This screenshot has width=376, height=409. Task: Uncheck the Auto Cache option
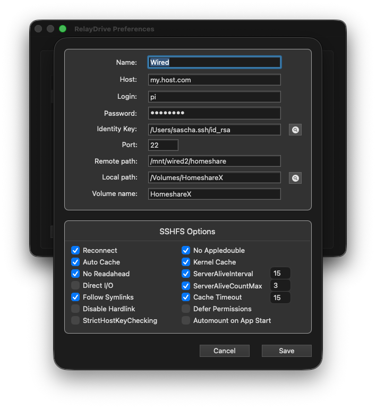75,262
